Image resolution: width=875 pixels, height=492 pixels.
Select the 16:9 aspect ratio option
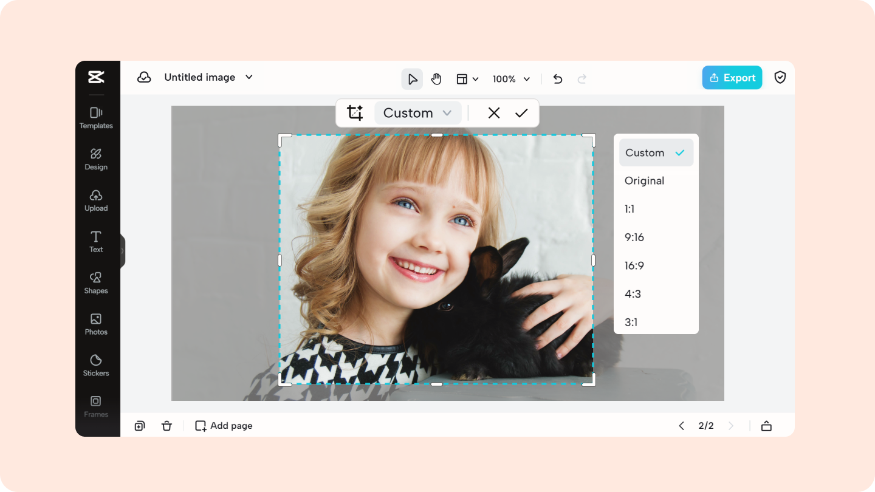(x=634, y=265)
